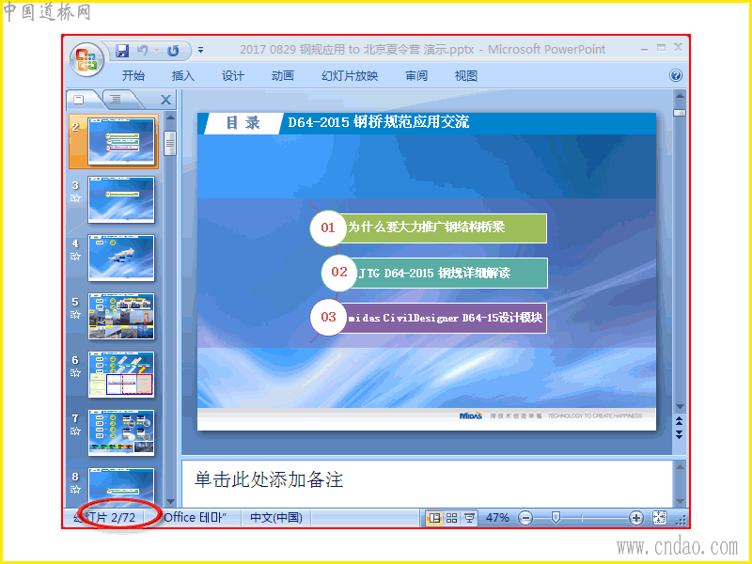Image resolution: width=752 pixels, height=564 pixels.
Task: Click the 02 circle on the slide
Action: click(x=339, y=272)
